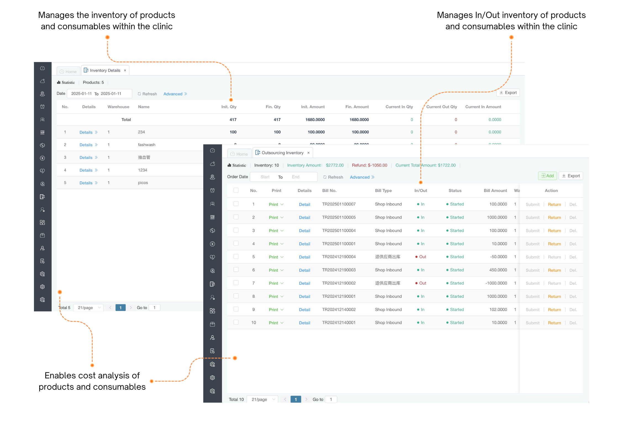The width and height of the screenshot is (620, 438).
Task: Click Export download icon above Current In Amount
Action: [501, 93]
